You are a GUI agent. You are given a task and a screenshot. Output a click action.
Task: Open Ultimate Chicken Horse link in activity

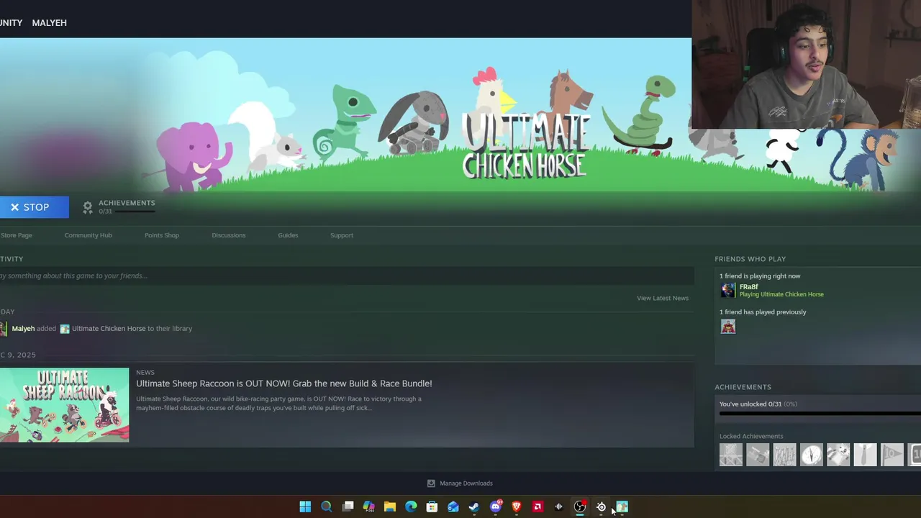pyautogui.click(x=109, y=329)
